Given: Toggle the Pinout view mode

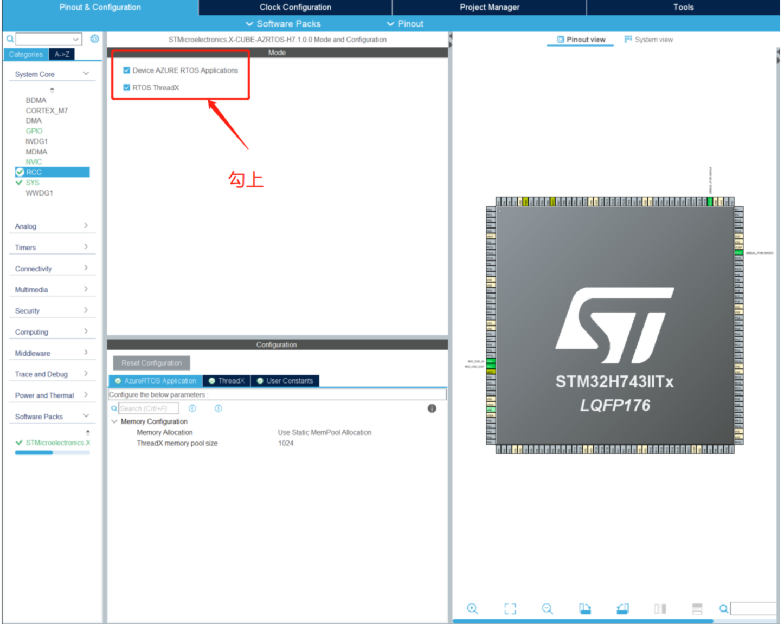Looking at the screenshot, I should coord(580,39).
